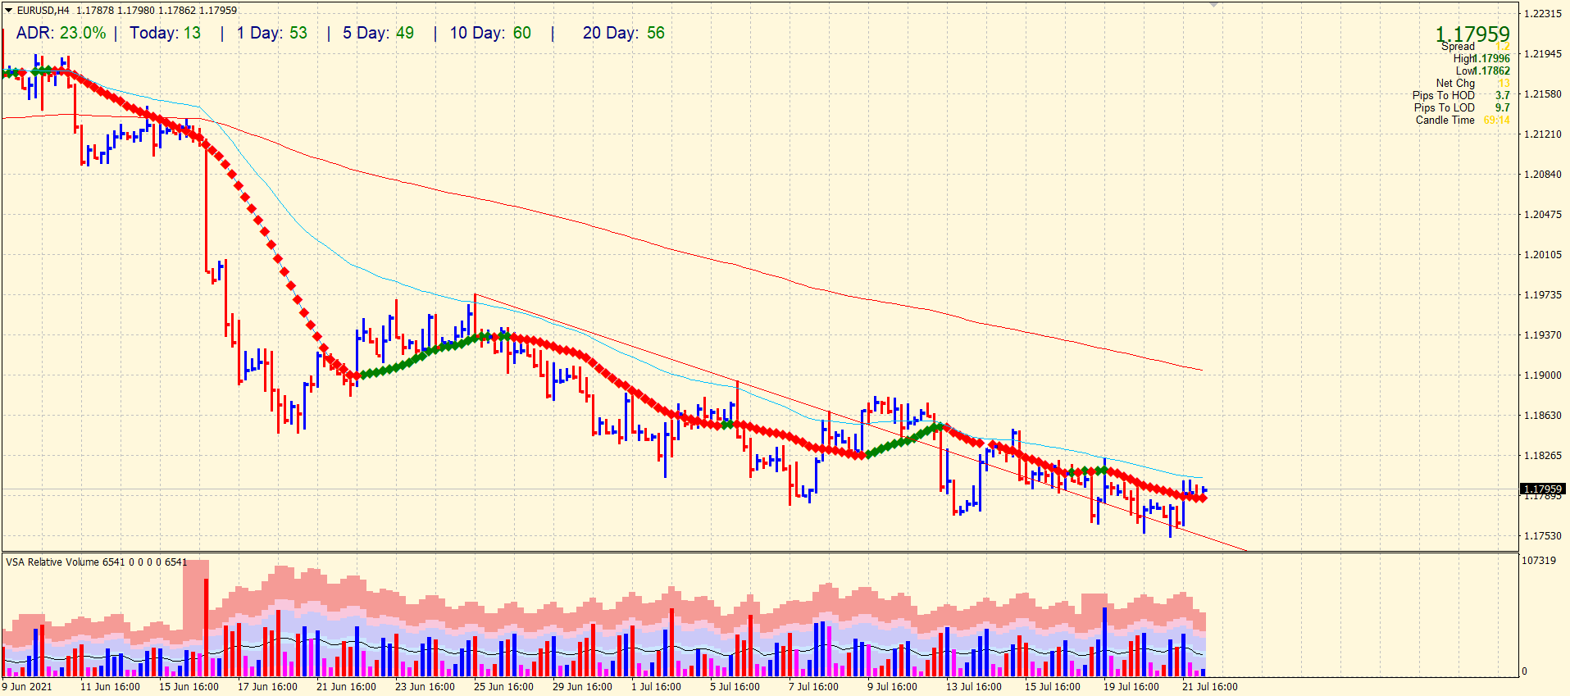Click the 1.21580 price axis label
The width and height of the screenshot is (1570, 696).
(1542, 94)
